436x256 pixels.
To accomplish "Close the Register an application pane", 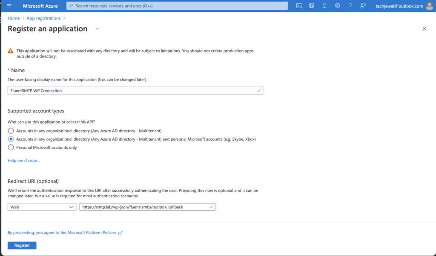I will (425, 29).
